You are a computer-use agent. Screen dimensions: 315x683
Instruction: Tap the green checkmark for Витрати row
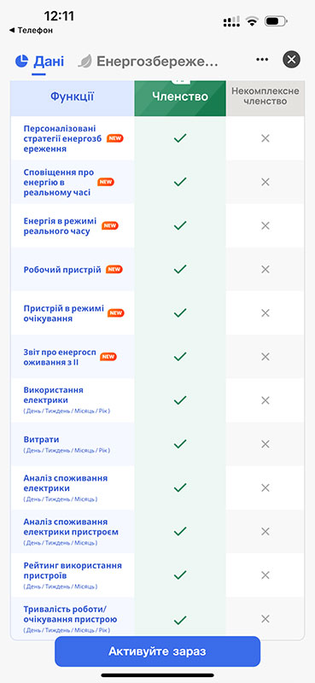pos(180,444)
